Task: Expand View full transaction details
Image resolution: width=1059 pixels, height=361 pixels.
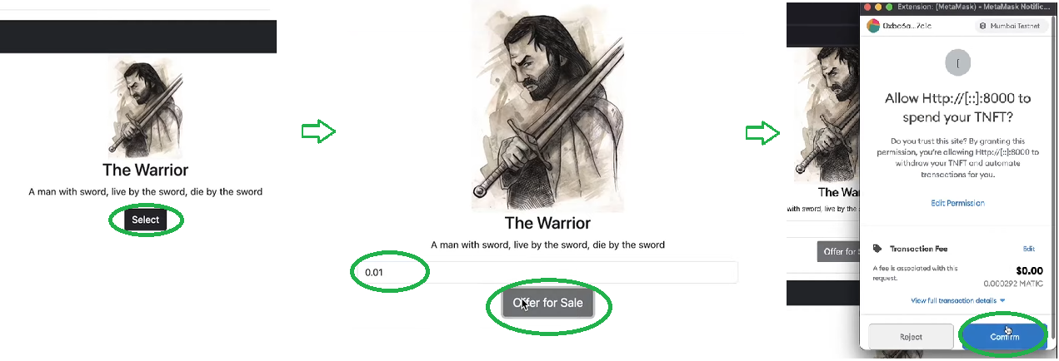Action: [x=957, y=300]
